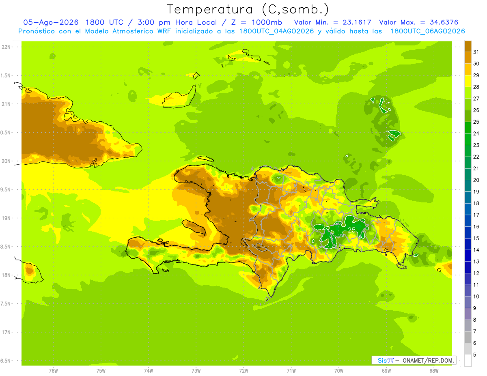Viewport: 487px width, 376px height.
Task: Pick purple legend swatch between 9 and 10
Action: (x=468, y=302)
